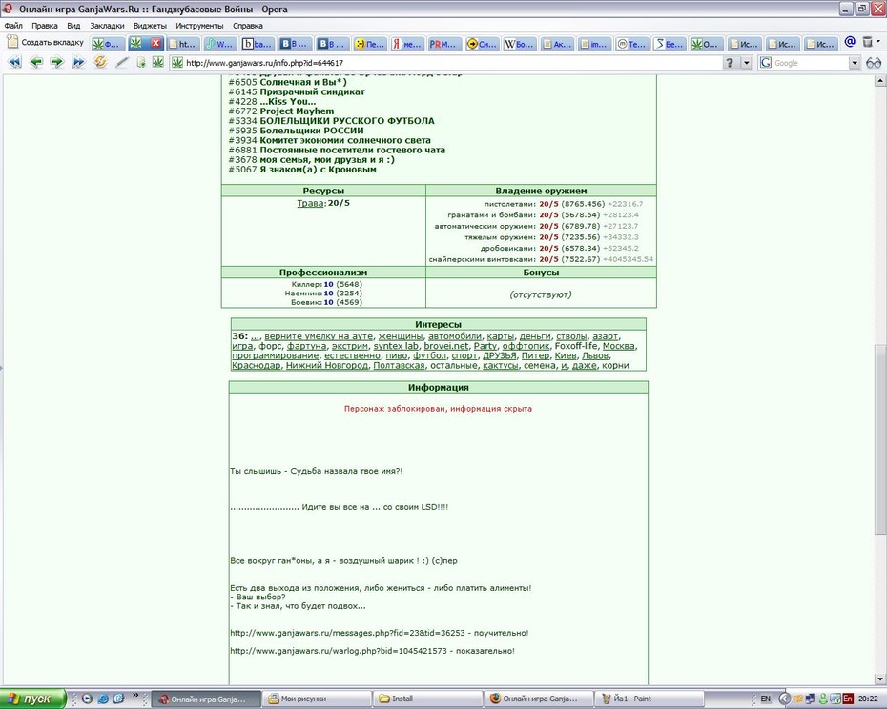Expand the trash can dropdown arrow

(x=878, y=41)
